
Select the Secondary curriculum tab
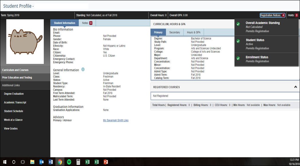coord(175,32)
